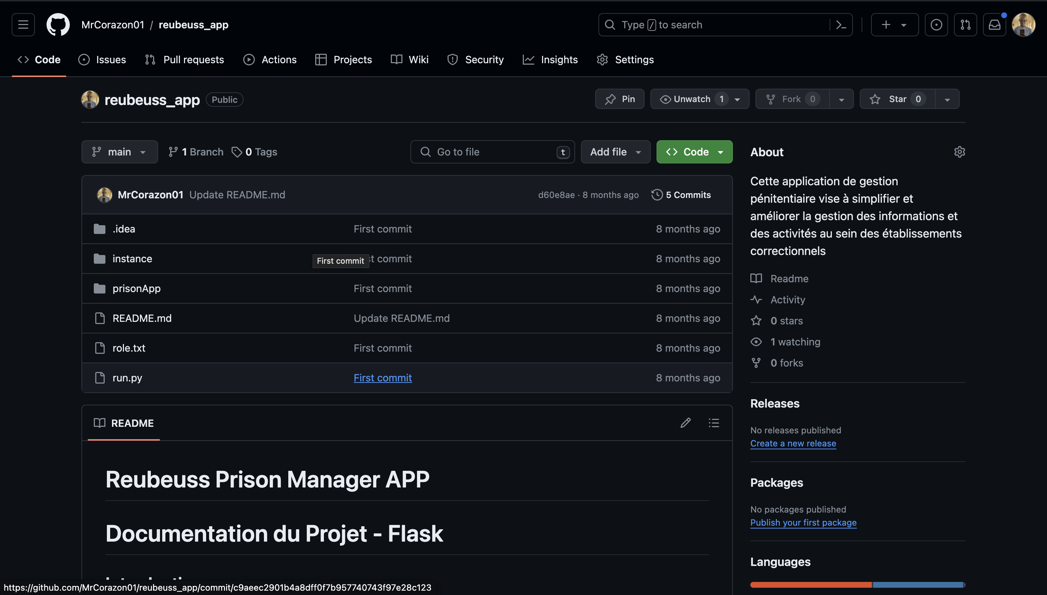The height and width of the screenshot is (595, 1047).
Task: View 1 watching list
Action: tap(786, 342)
